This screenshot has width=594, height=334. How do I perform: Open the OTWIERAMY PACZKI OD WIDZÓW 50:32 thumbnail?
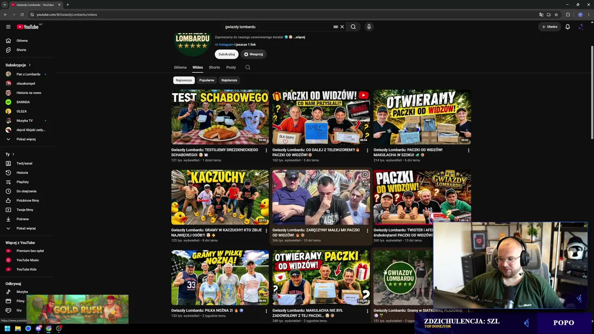coord(422,117)
